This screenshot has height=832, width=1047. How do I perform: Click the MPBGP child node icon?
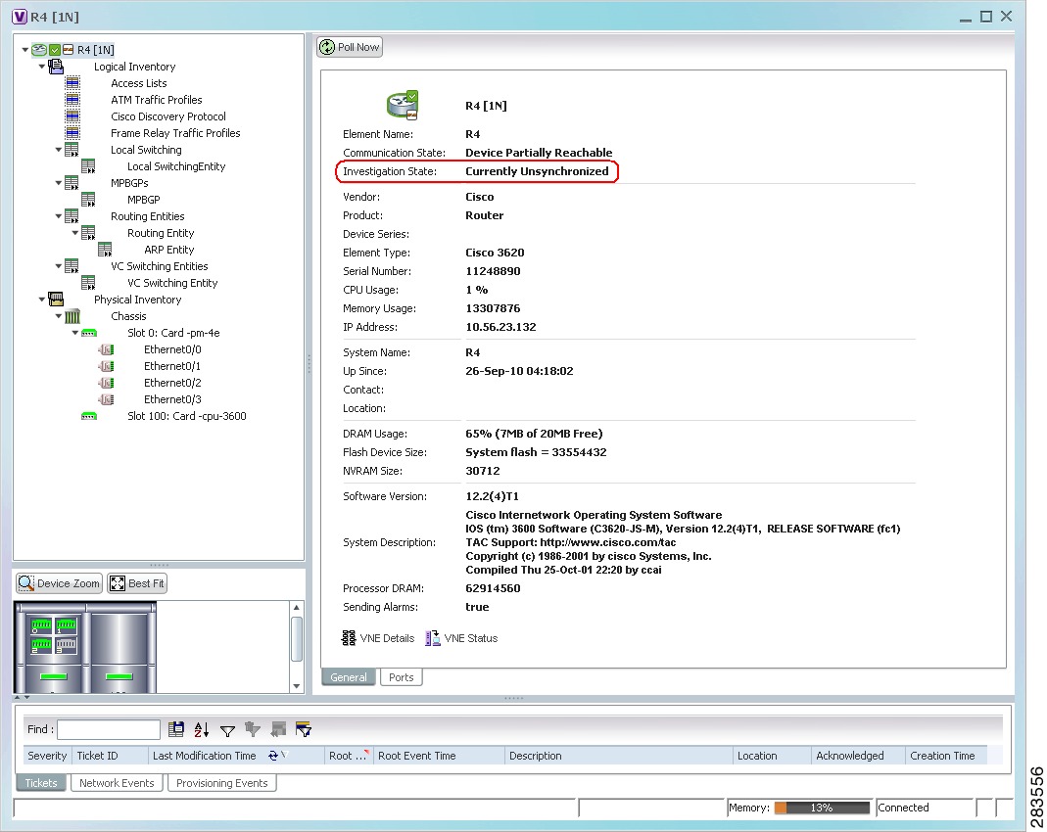coord(88,200)
